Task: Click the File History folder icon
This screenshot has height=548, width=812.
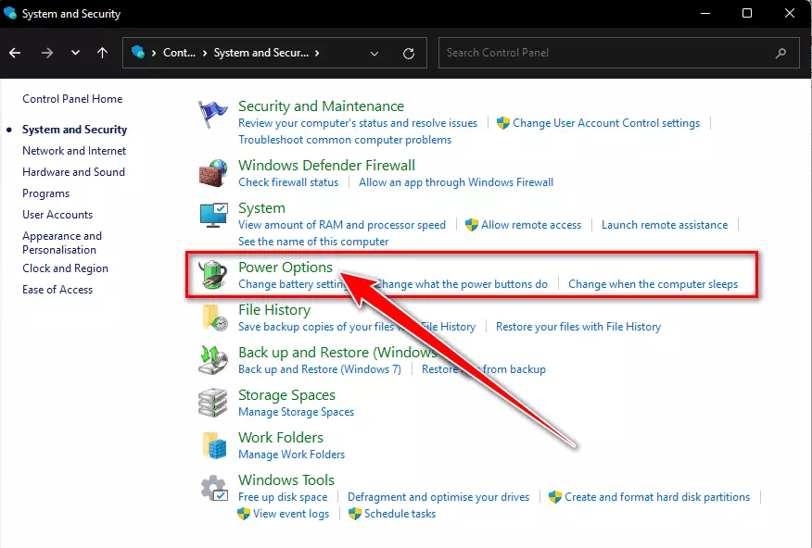Action: (214, 318)
